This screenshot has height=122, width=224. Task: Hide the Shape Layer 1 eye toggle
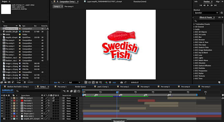(2, 113)
